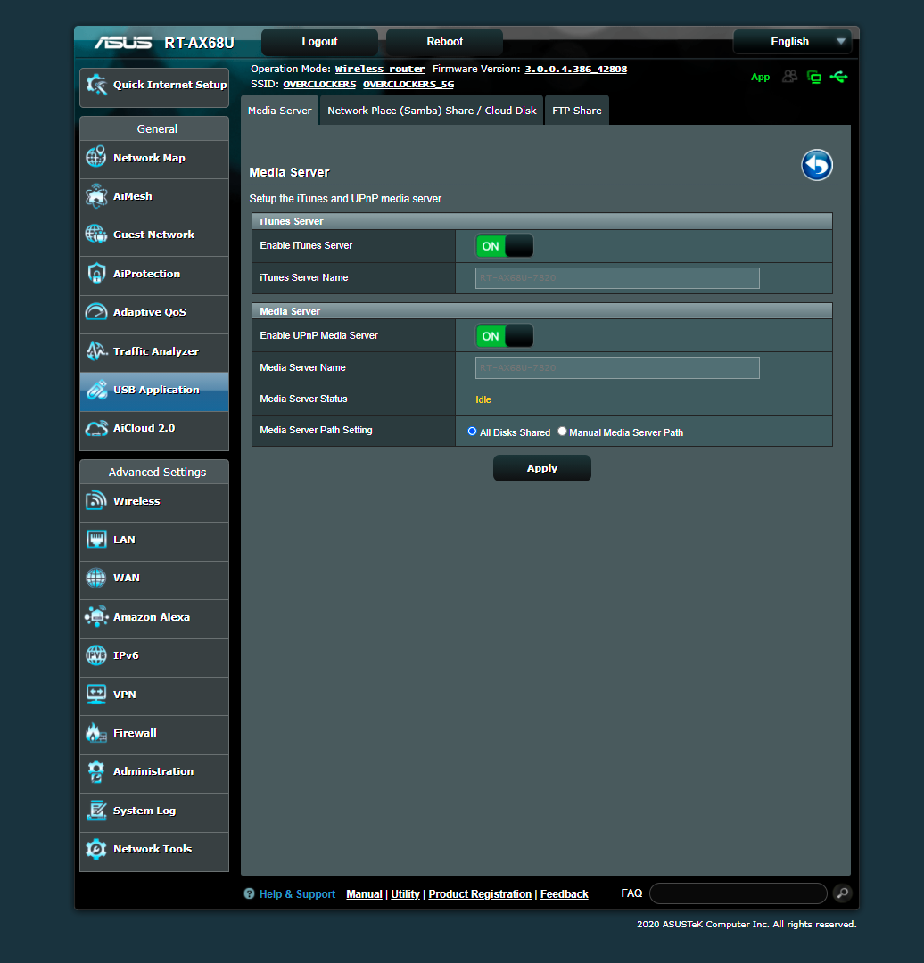924x963 pixels.
Task: Click the FAQ search magnifier icon
Action: point(843,893)
